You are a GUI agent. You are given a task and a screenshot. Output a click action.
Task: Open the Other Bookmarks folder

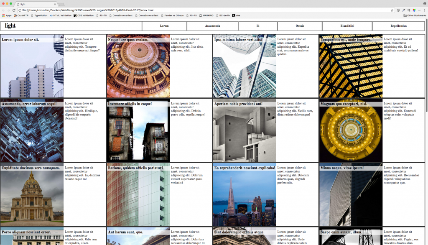[415, 15]
